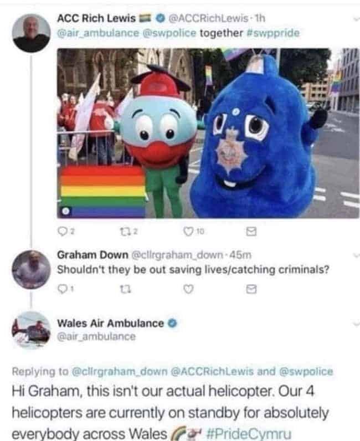Open @cllrgraham_down in Replying to line

120,371
